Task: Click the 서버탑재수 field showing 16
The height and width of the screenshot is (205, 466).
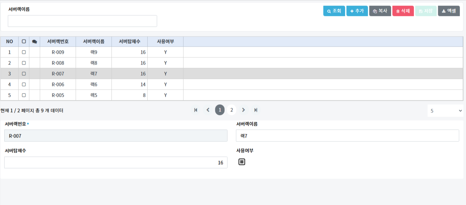Action: tap(116, 163)
